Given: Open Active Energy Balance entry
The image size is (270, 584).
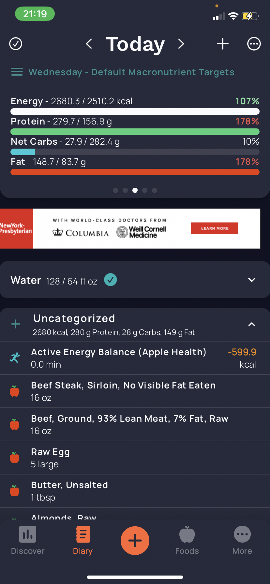Looking at the screenshot, I should click(x=135, y=358).
